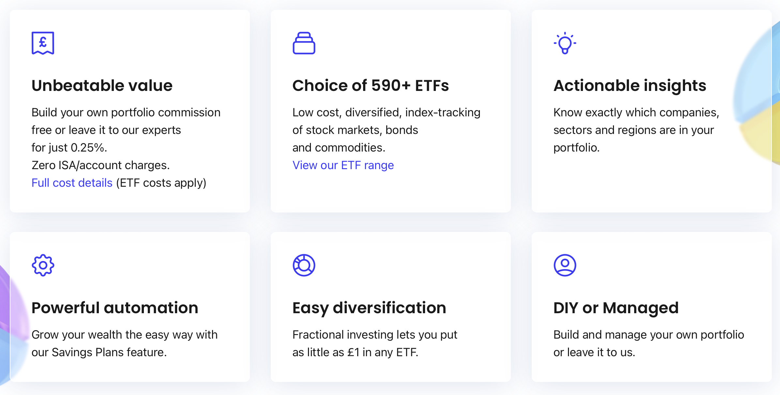
Task: Select the Actionable insights heading
Action: pos(630,86)
